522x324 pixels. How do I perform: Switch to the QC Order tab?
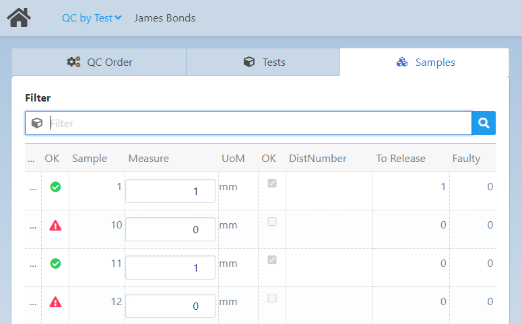point(99,63)
